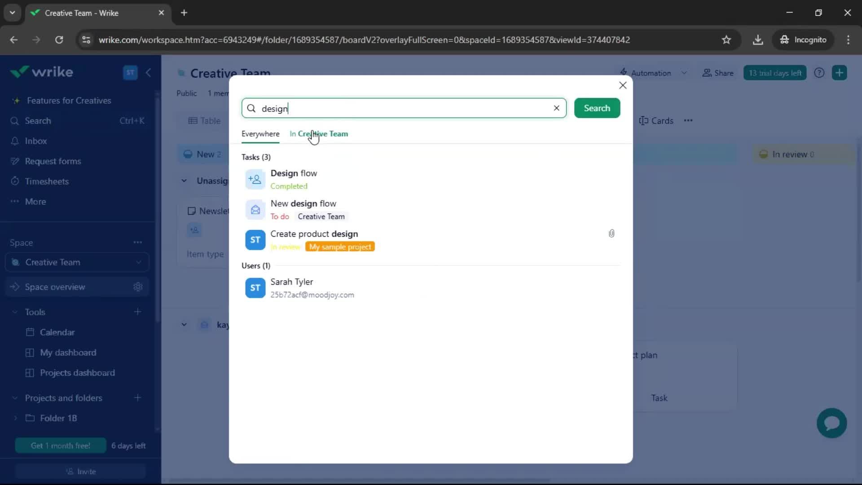
Task: Open view options three-dot menu
Action: [x=688, y=121]
